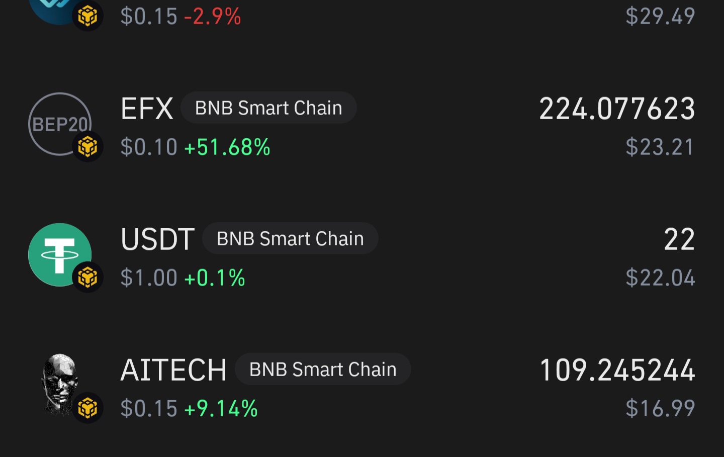Select the BNB Smart Chain tag beside EFX
Screen dimensions: 724x457
pyautogui.click(x=268, y=108)
